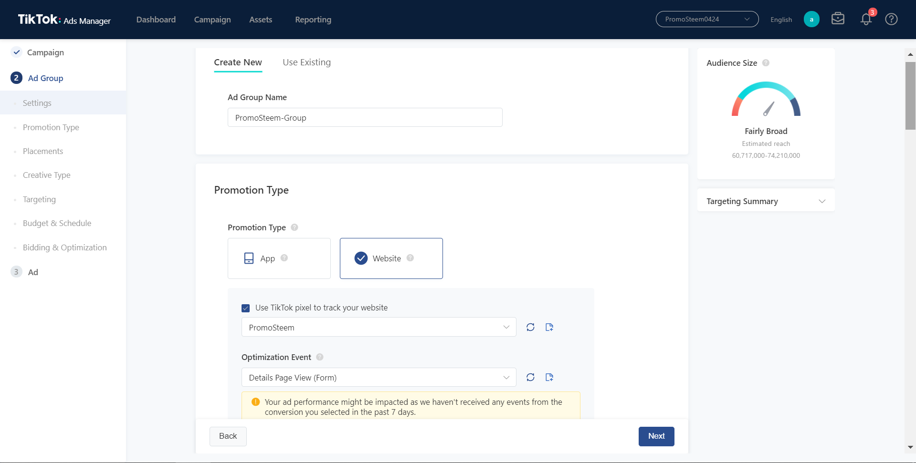This screenshot has height=463, width=916.
Task: Switch to the Use Existing tab
Action: [306, 62]
